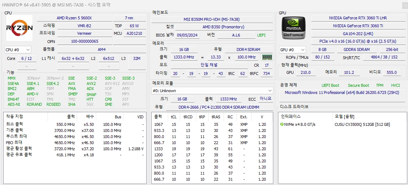Screen dimensions: 408x185
Task: Select the A201210 MCU field
Action: pos(134,33)
